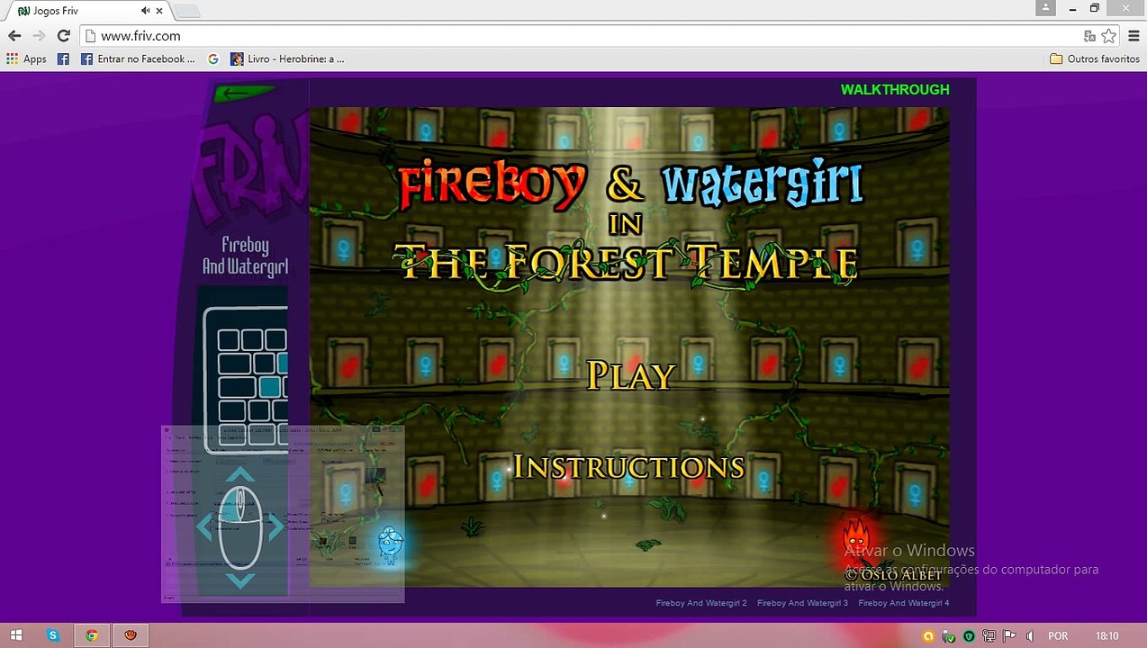
Task: Click the 18:10 system clock
Action: (x=1107, y=635)
